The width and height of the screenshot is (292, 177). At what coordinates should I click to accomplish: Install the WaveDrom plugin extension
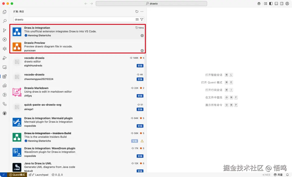(140, 156)
